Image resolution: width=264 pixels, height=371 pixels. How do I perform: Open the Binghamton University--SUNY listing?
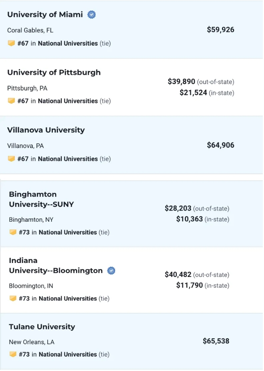[41, 199]
